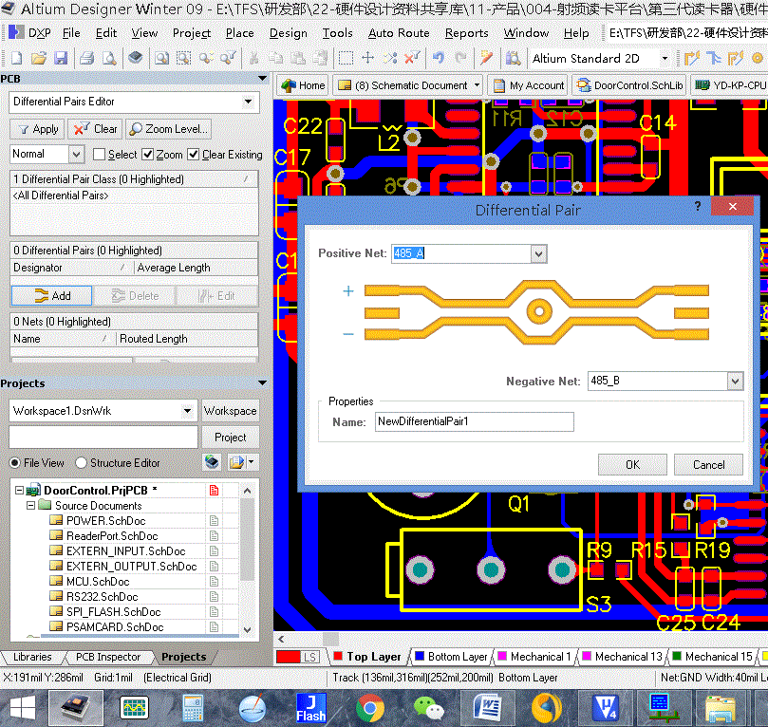
Task: Click the Deselect All icon
Action: pyautogui.click(x=390, y=58)
